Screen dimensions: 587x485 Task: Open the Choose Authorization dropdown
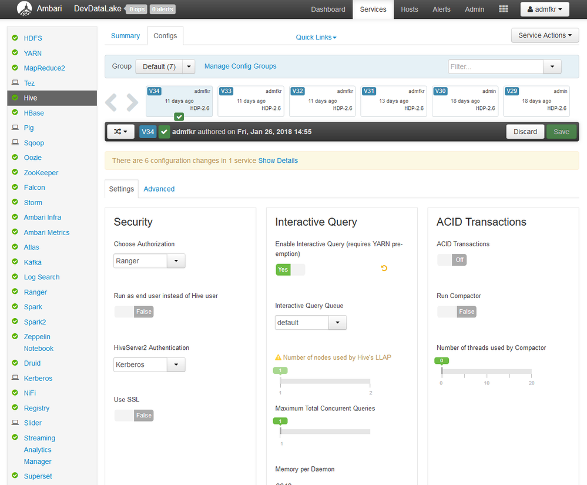[149, 261]
